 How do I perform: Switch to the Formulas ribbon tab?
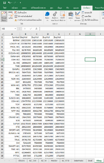pos(51,8)
